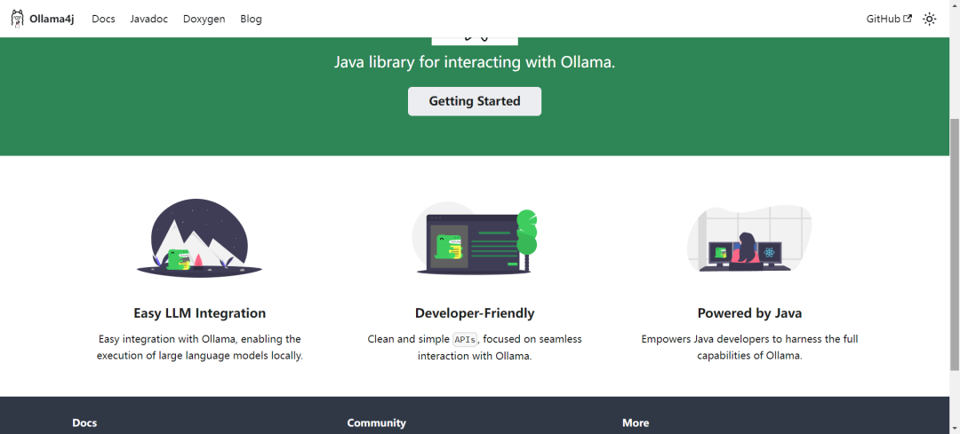Click the external link icon beside GitHub
Screen dimensions: 960x434
(908, 19)
